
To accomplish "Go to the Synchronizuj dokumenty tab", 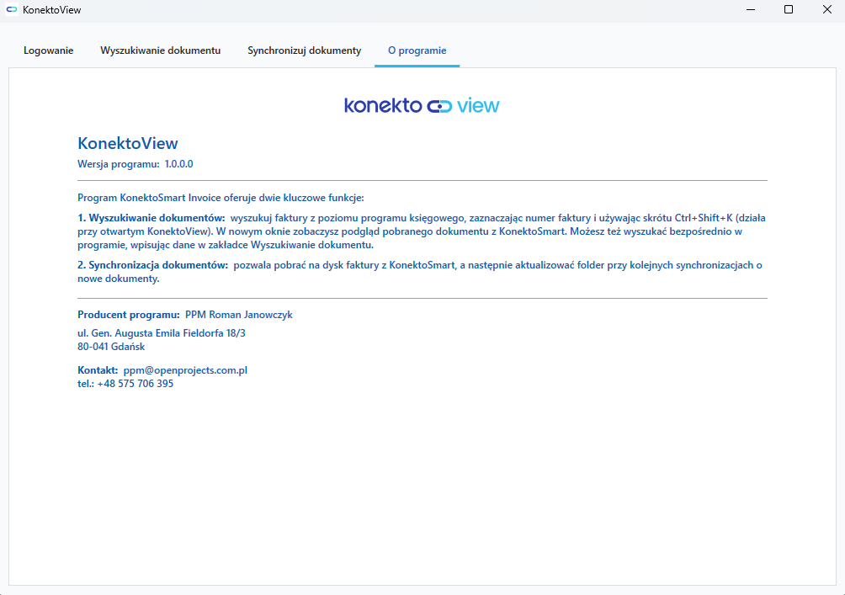I will coord(304,50).
